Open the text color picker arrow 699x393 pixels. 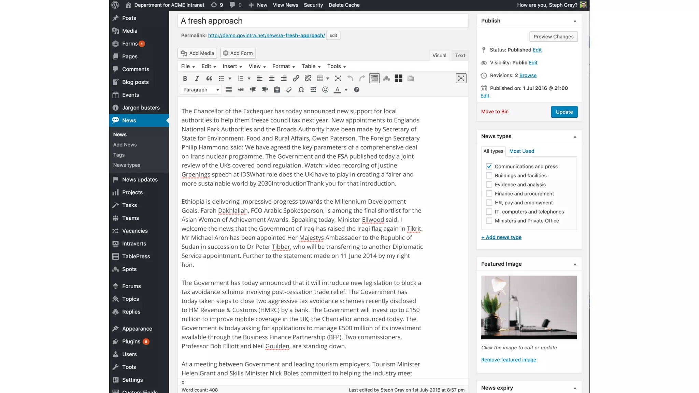(x=346, y=90)
